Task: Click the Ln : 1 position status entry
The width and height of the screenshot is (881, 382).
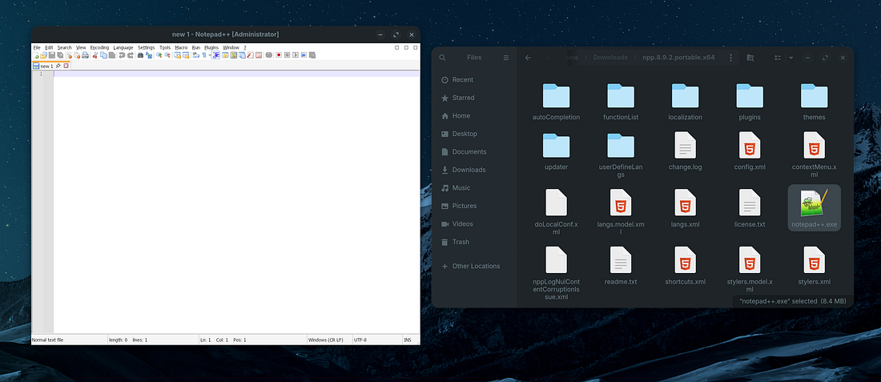Action: 206,340
